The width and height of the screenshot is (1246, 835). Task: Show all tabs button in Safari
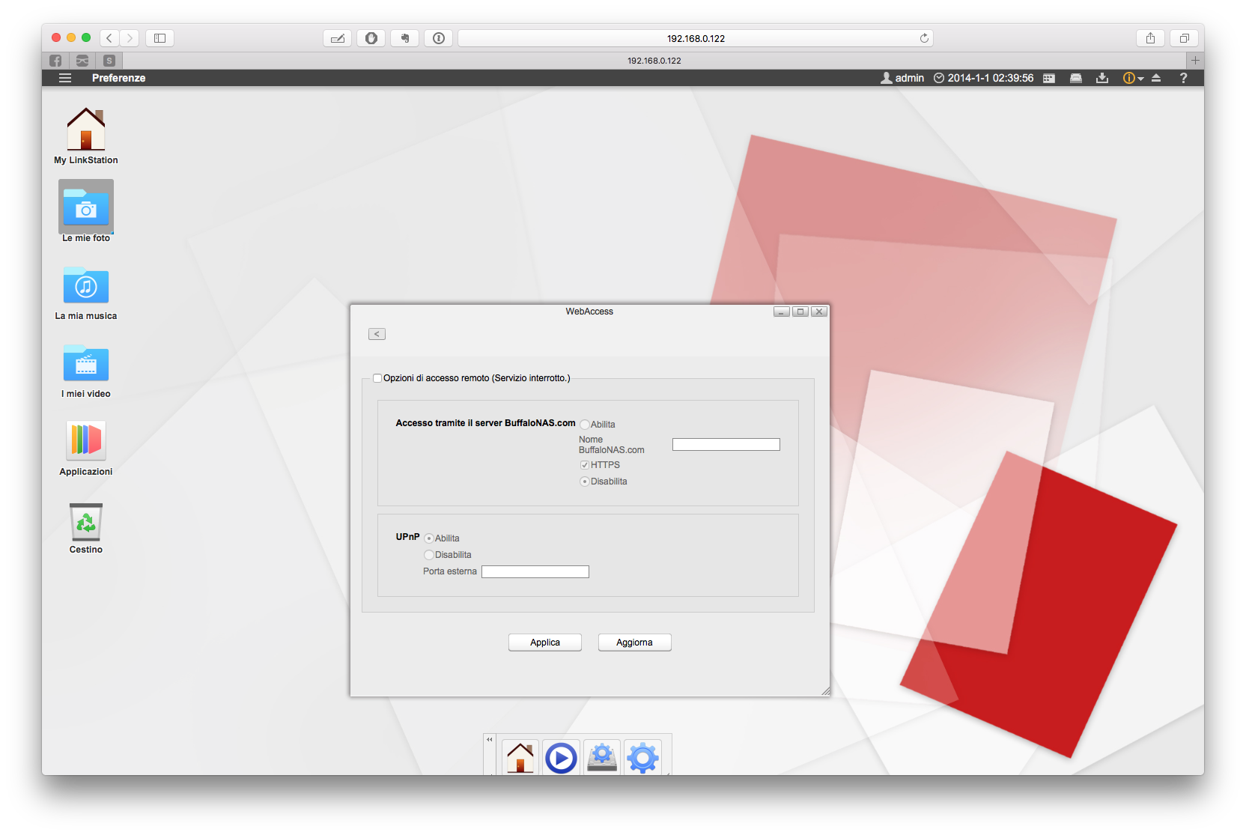click(1185, 38)
